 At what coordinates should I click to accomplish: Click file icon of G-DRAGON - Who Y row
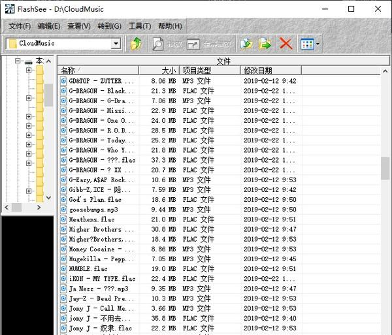coord(63,150)
